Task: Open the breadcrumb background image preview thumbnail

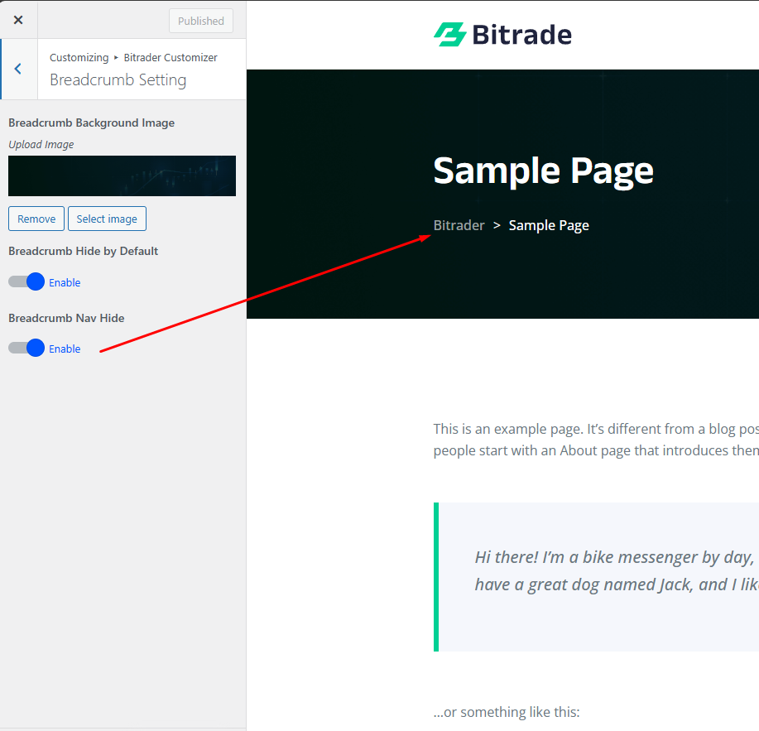Action: click(122, 176)
